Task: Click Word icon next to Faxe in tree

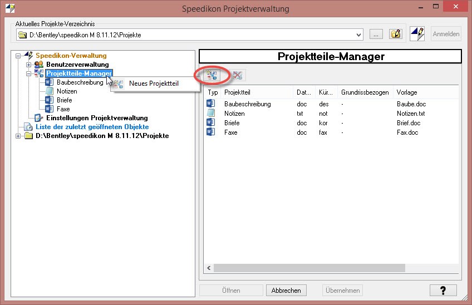Action: click(49, 109)
